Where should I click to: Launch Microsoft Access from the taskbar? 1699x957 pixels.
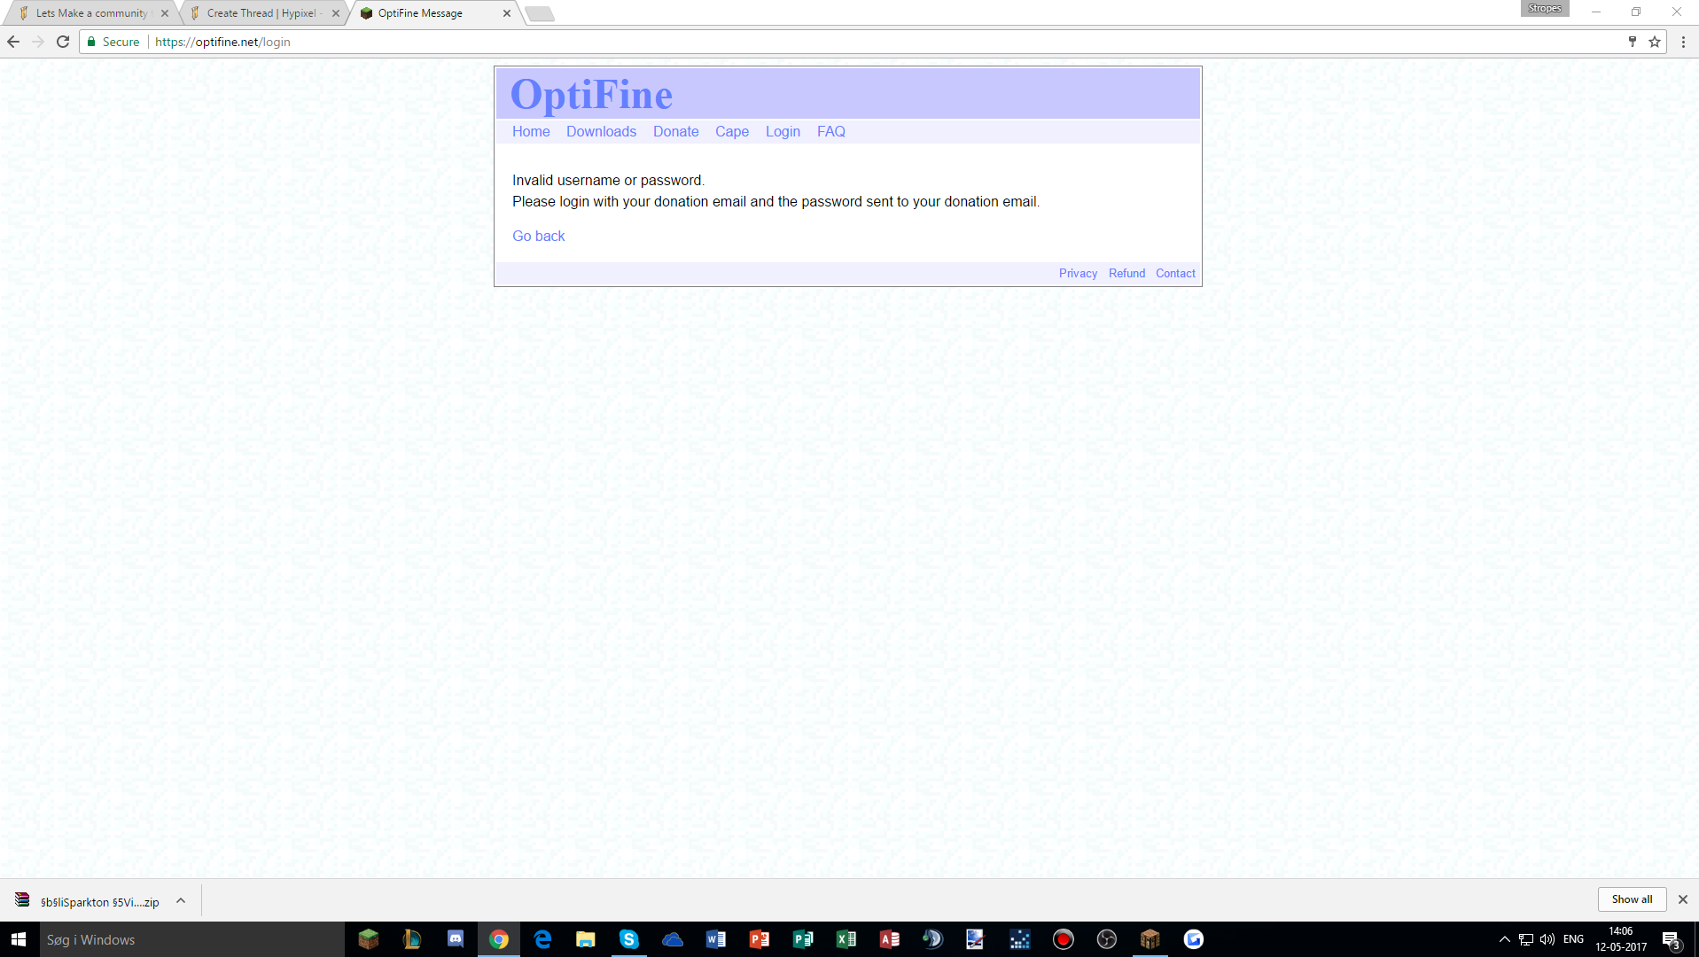pyautogui.click(x=890, y=939)
